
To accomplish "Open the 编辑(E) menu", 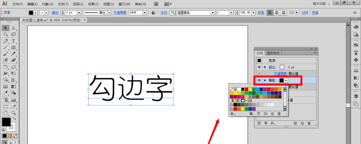I will click(32, 4).
